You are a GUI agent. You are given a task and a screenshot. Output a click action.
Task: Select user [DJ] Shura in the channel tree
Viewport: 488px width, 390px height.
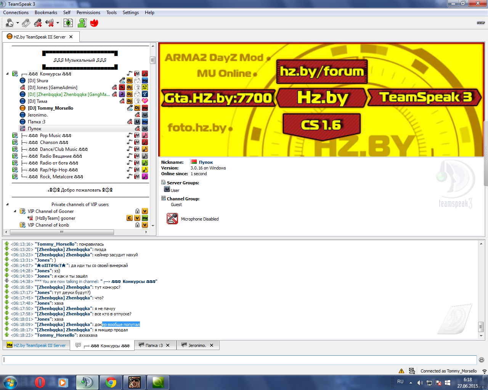click(38, 81)
